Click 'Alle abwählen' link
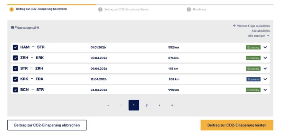The height and width of the screenshot is (138, 287). point(261,31)
